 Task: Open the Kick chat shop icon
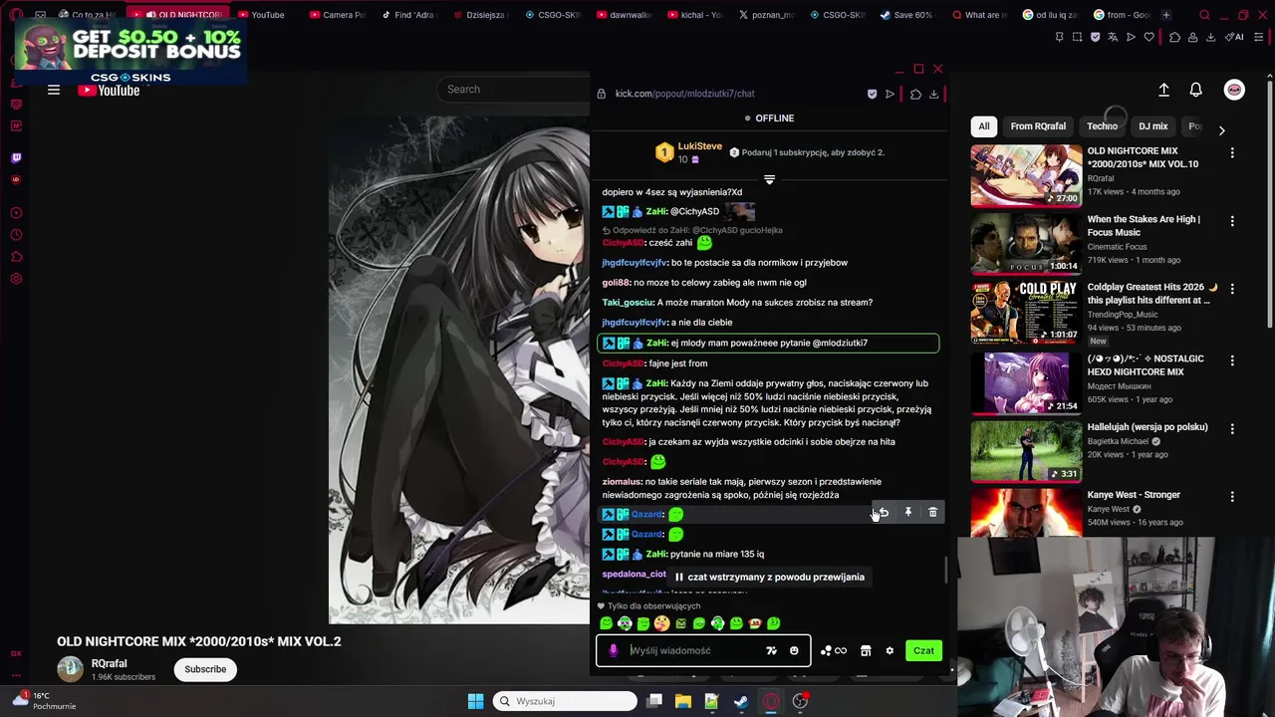(866, 650)
